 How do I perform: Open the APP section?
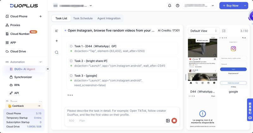tap(13, 42)
